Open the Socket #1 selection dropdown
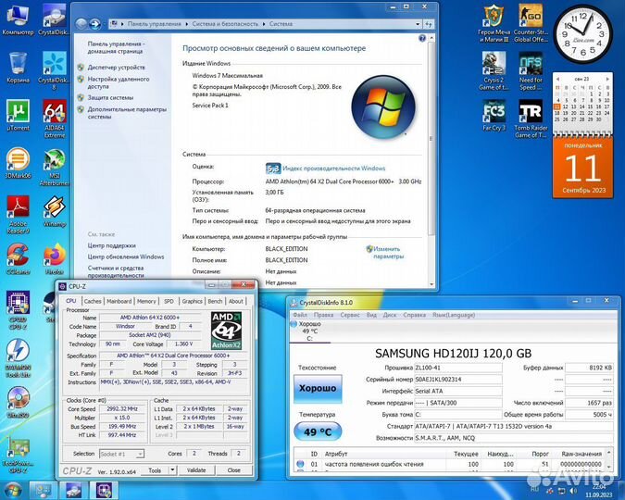The height and width of the screenshot is (500, 625). 121,454
